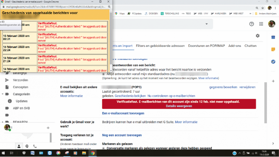The image size is (279, 157).
Task: Open File Explorer from the taskbar
Action: click(84, 153)
